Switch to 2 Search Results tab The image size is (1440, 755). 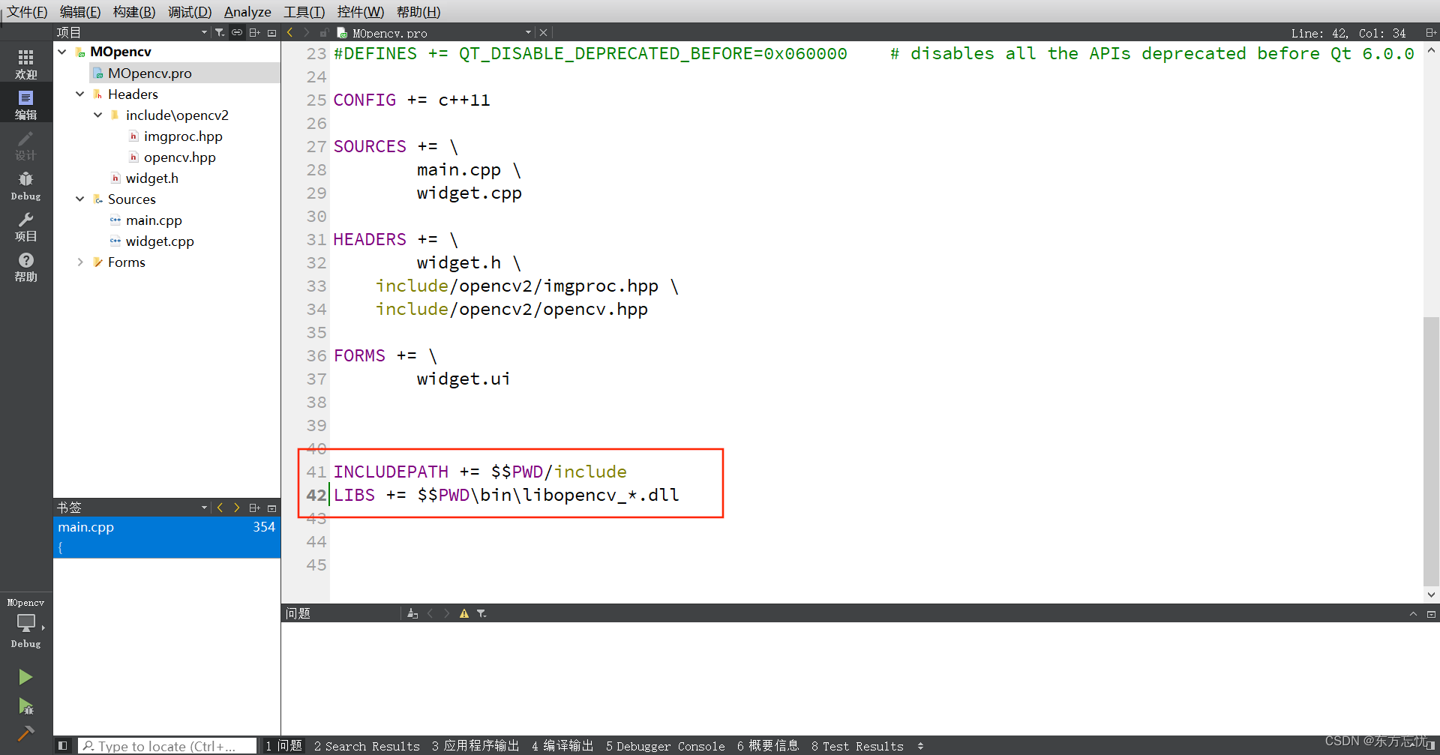click(x=367, y=746)
